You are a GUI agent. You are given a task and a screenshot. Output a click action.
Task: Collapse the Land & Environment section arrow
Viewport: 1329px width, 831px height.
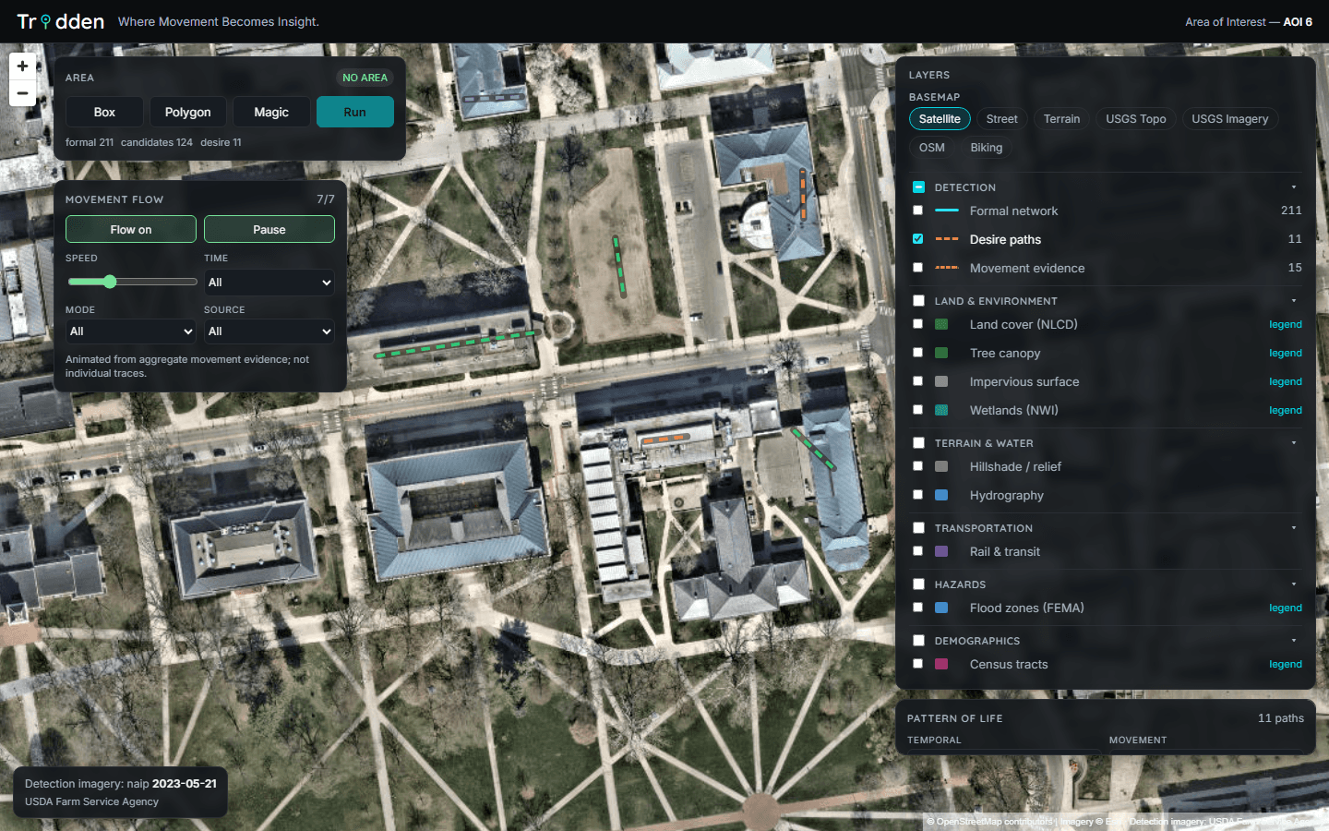tap(1294, 301)
